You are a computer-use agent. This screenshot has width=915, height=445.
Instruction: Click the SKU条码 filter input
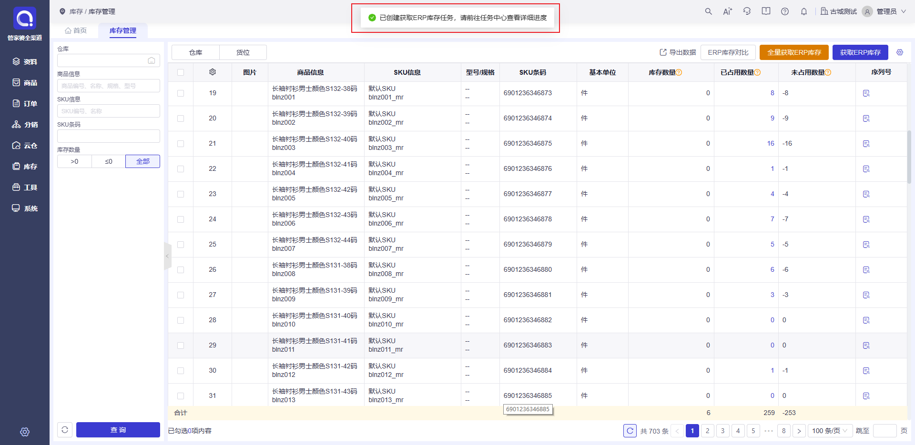109,136
